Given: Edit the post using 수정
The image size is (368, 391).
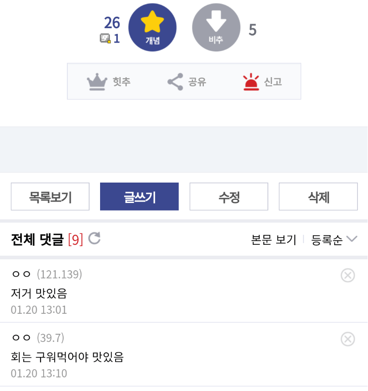Looking at the screenshot, I should [229, 197].
